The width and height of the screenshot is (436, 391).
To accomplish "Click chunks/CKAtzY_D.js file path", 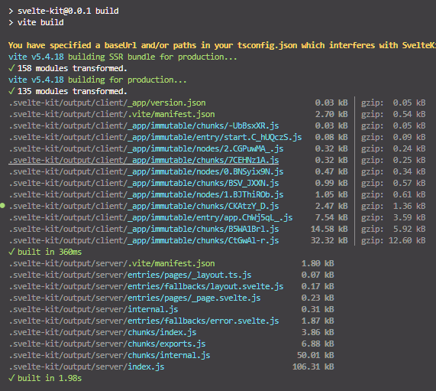I will tap(144, 206).
